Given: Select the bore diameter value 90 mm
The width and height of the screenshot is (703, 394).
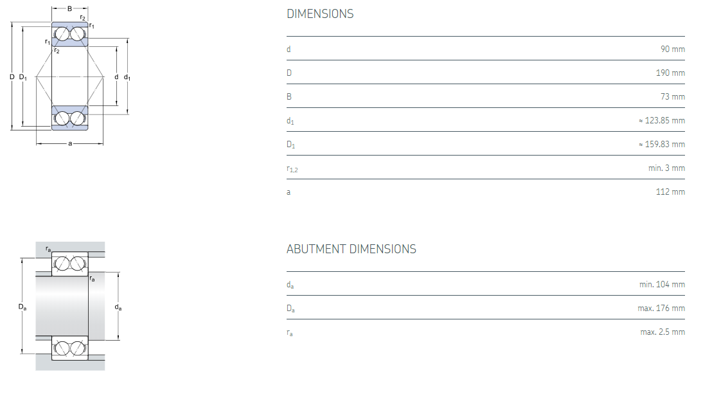Looking at the screenshot, I should click(x=672, y=49).
